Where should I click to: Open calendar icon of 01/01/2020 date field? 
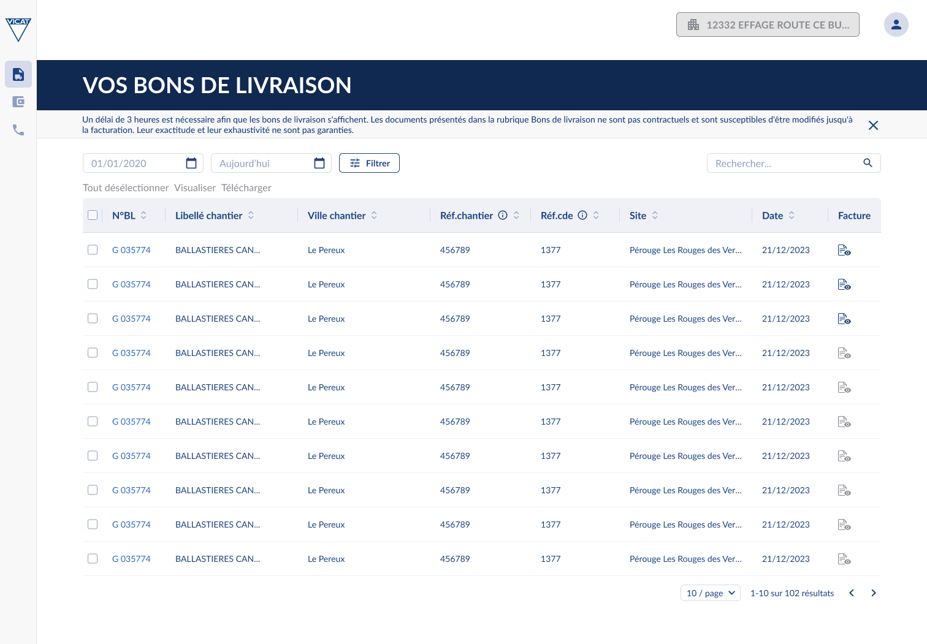tap(191, 163)
